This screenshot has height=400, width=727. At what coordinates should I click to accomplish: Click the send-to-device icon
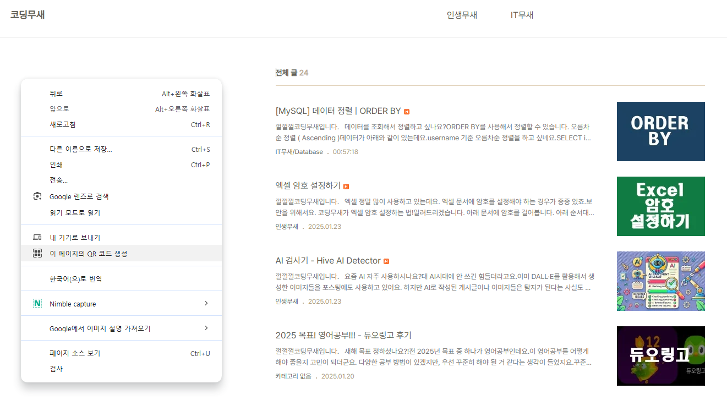(37, 238)
